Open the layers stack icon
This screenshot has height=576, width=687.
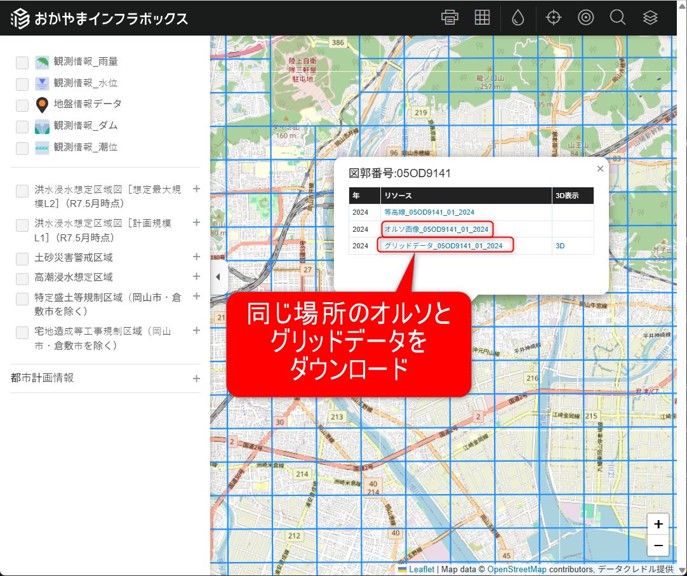pos(650,18)
